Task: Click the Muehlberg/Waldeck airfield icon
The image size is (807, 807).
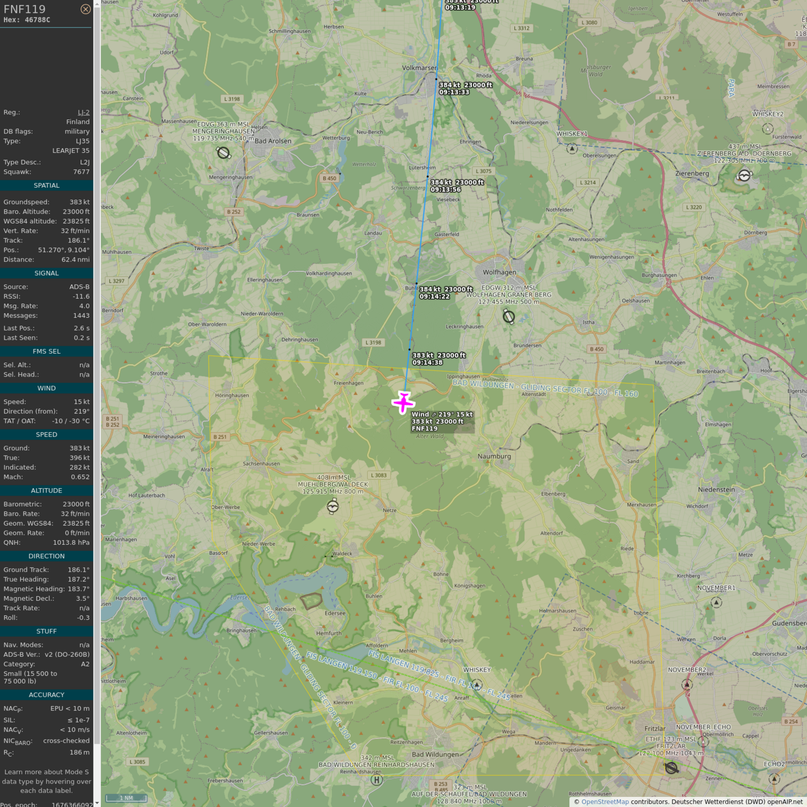Action: tap(333, 507)
